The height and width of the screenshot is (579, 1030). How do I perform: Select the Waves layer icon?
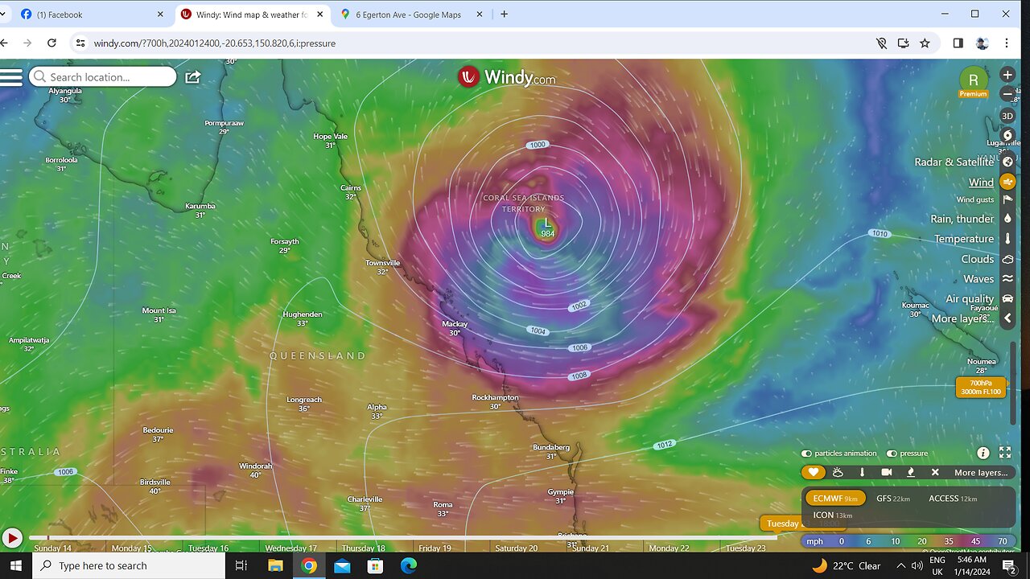pyautogui.click(x=1007, y=279)
